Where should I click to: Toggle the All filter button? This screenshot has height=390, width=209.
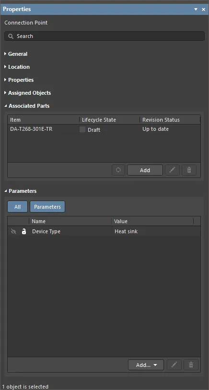point(17,207)
